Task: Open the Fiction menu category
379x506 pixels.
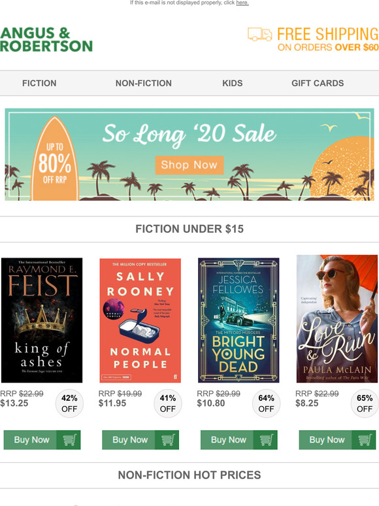Action: [39, 83]
